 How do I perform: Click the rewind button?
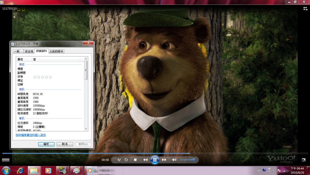(145, 160)
